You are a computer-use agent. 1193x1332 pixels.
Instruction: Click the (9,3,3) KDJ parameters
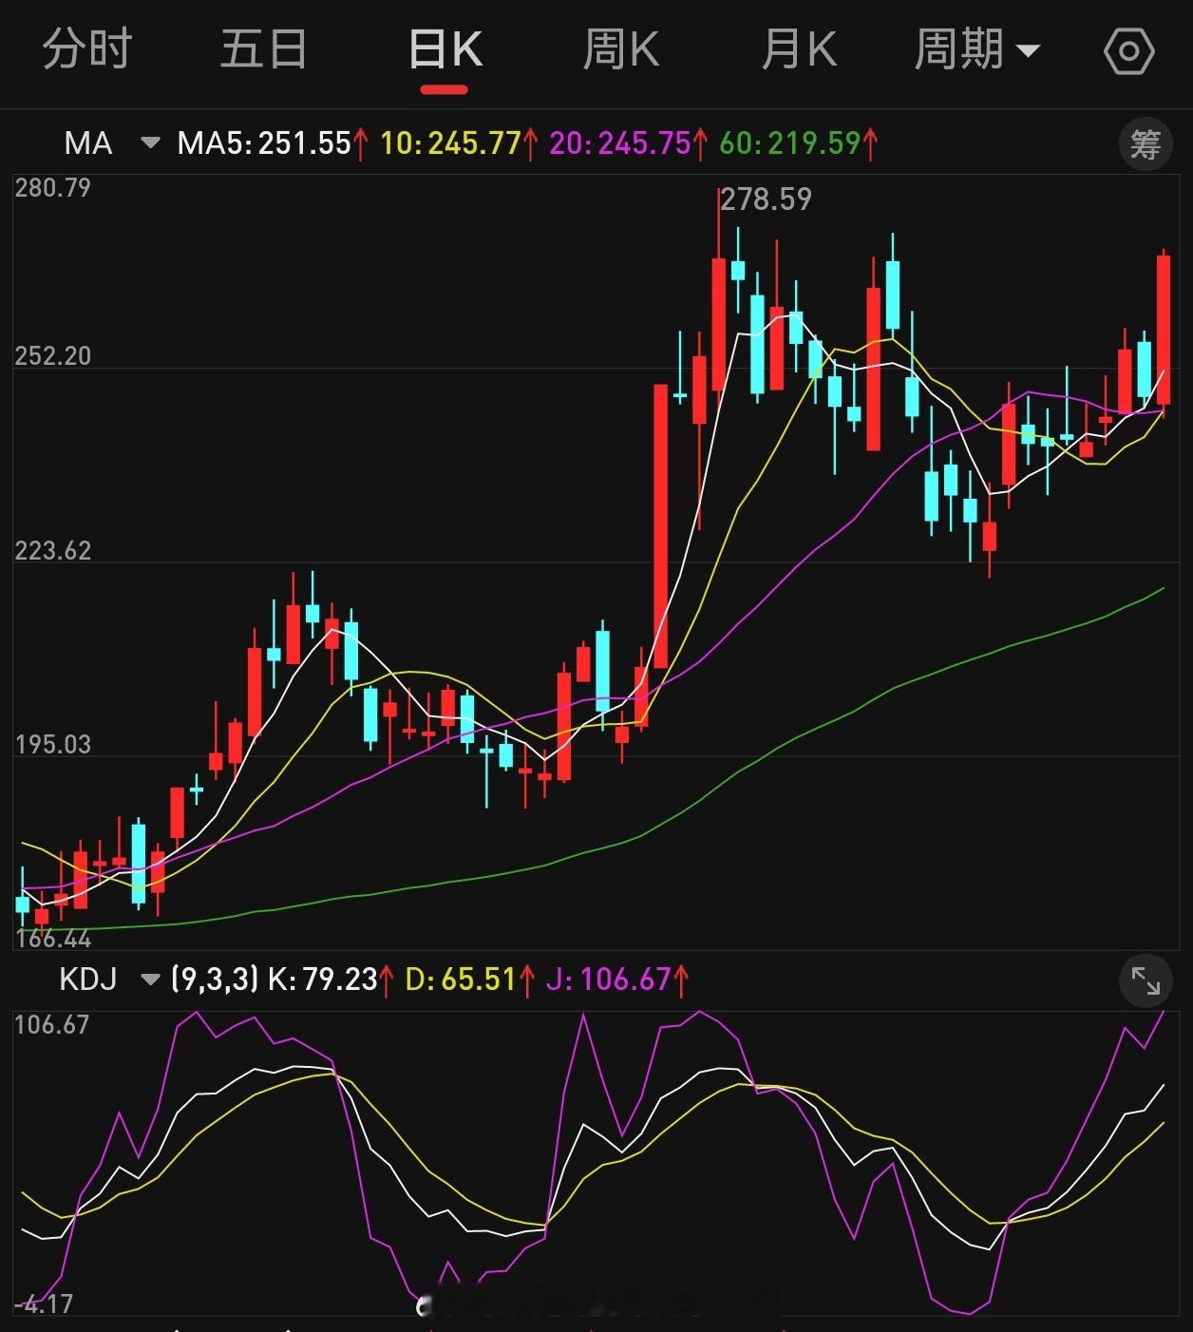pos(214,980)
